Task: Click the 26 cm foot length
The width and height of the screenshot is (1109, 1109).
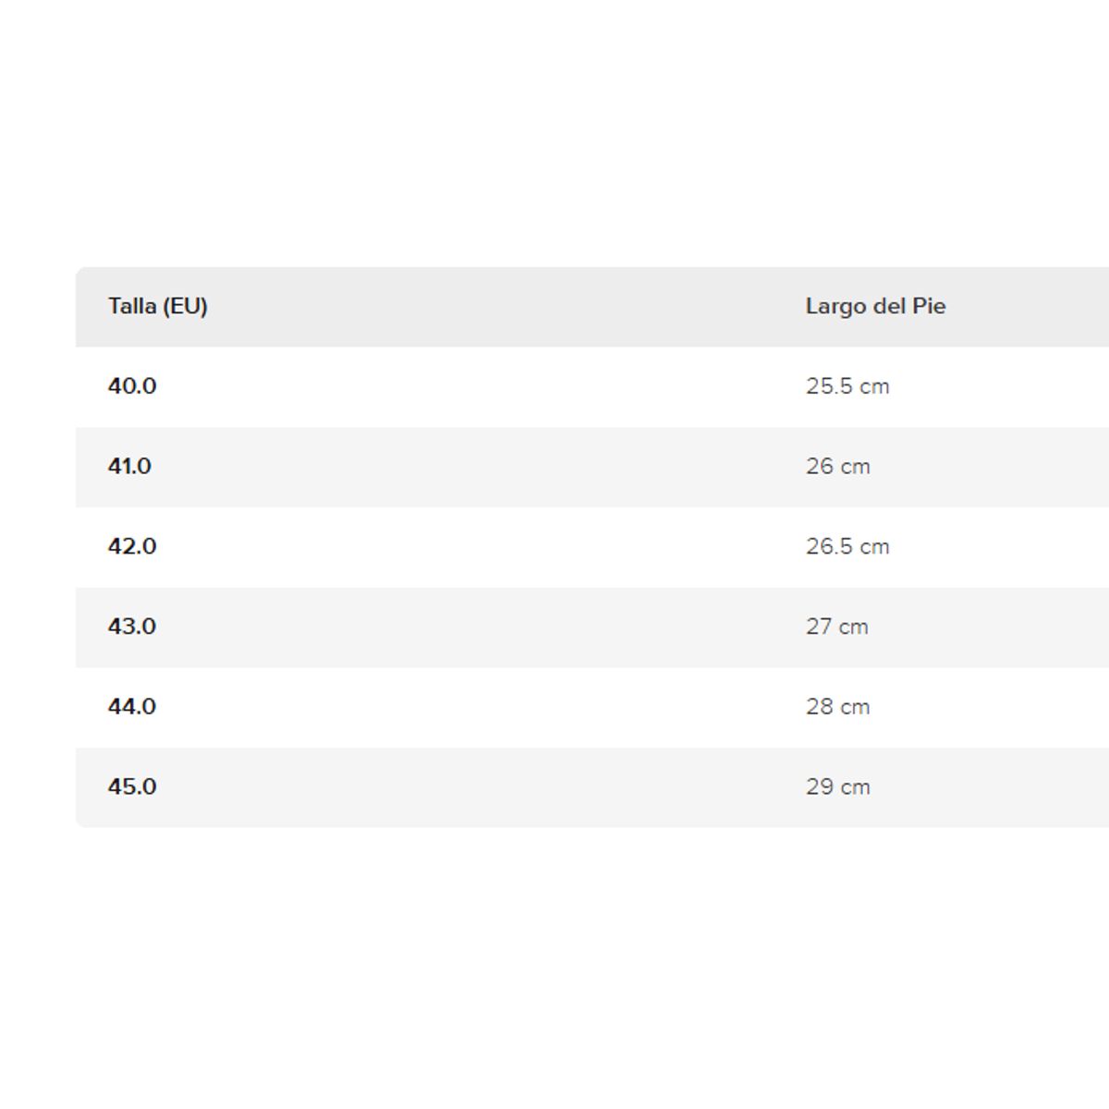Action: (837, 467)
